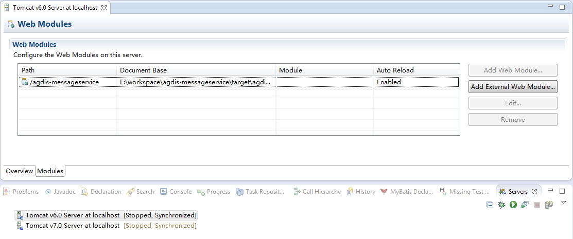Start the server in profile mode
Viewport: 573px width, 239px height.
[x=525, y=205]
